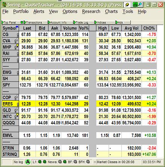
Task: Open the Research menu
Action: pos(91,12)
